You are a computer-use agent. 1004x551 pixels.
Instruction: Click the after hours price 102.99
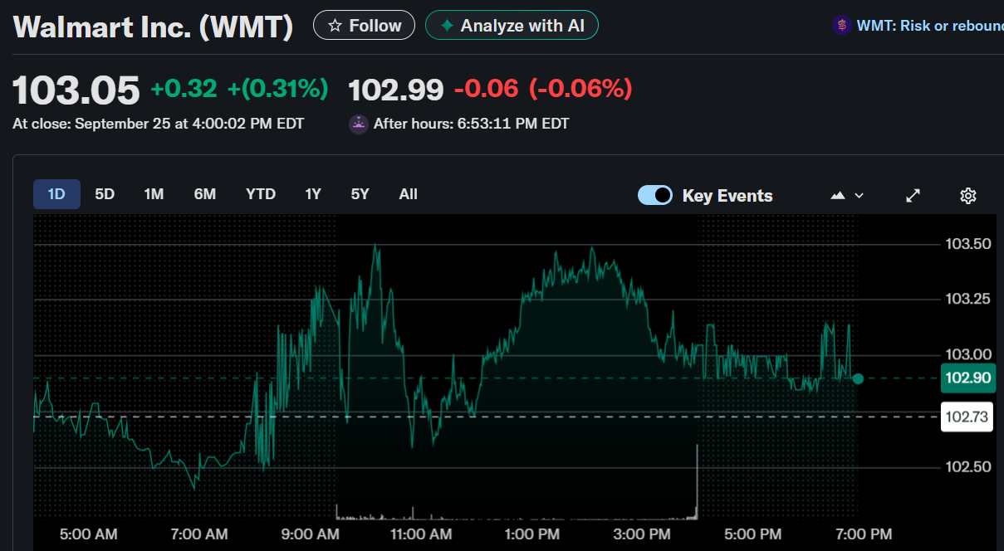click(396, 90)
